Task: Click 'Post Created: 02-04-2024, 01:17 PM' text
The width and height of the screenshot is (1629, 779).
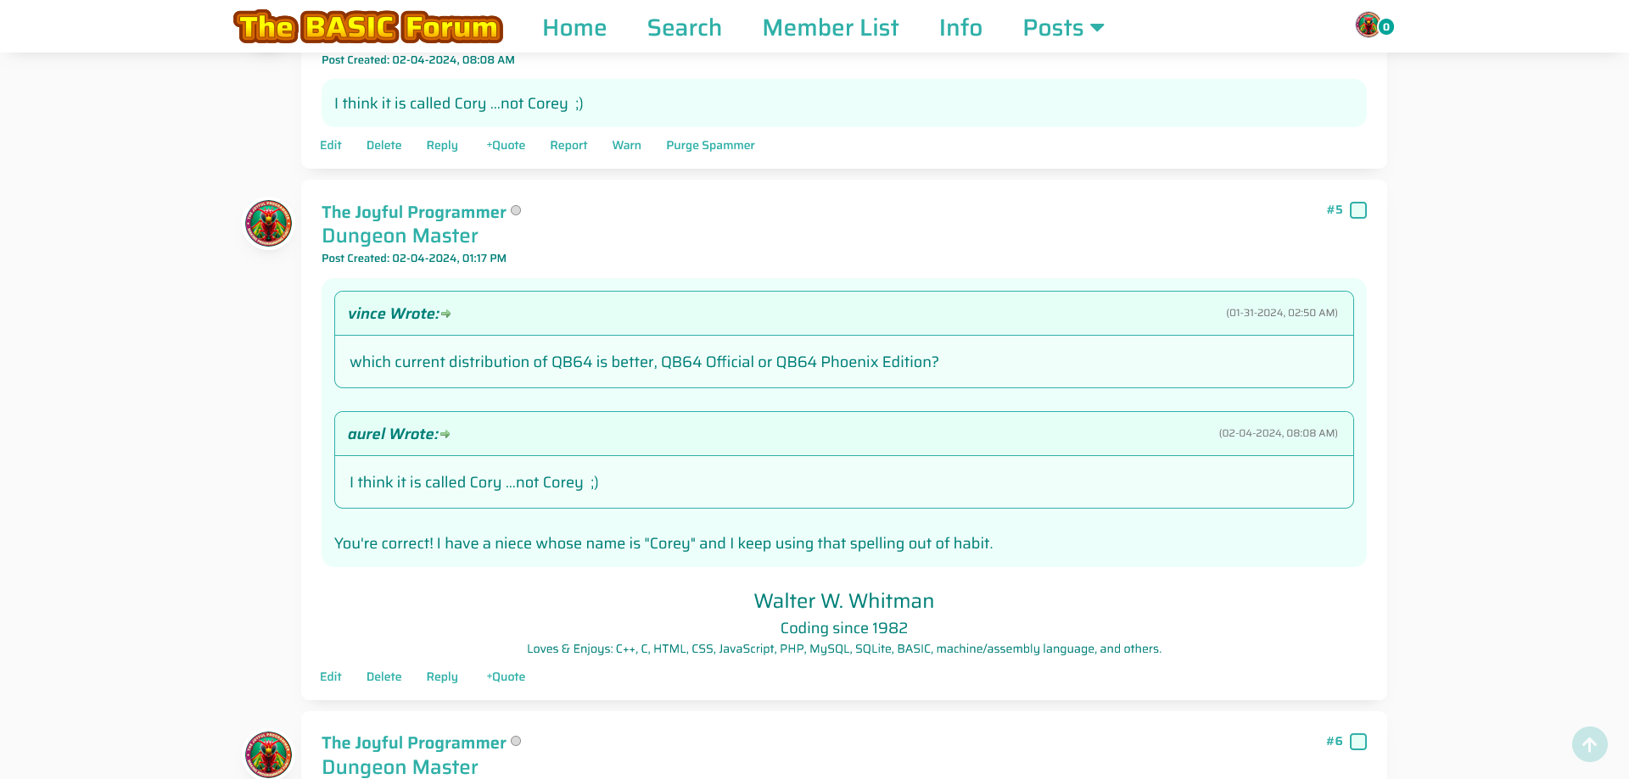Action: coord(414,259)
